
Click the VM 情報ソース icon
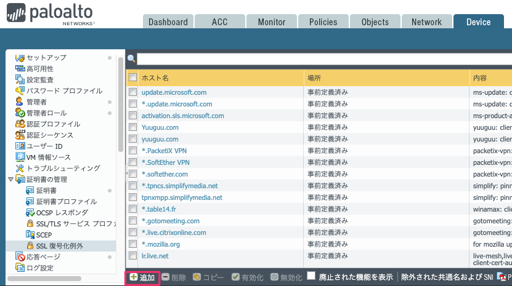tap(20, 157)
